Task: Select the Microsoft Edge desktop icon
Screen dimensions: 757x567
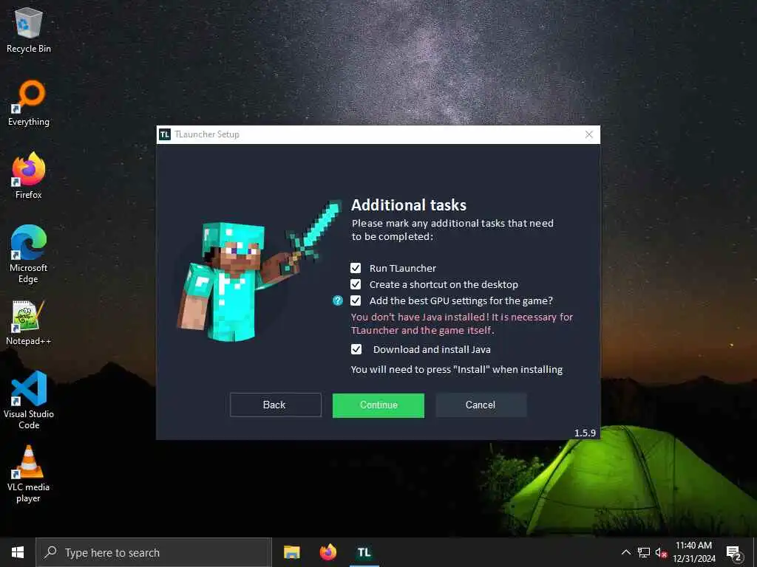Action: tap(29, 254)
